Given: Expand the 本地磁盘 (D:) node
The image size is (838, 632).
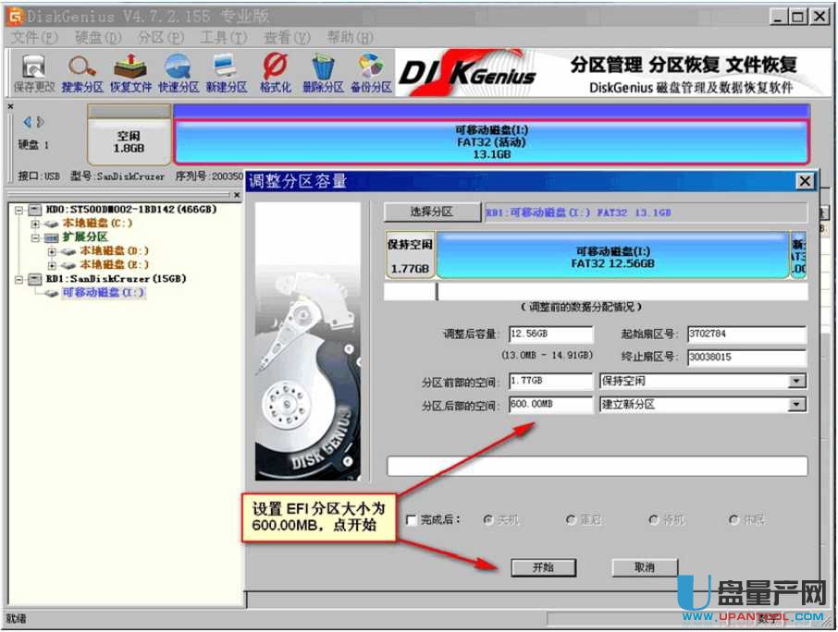Looking at the screenshot, I should pos(52,251).
